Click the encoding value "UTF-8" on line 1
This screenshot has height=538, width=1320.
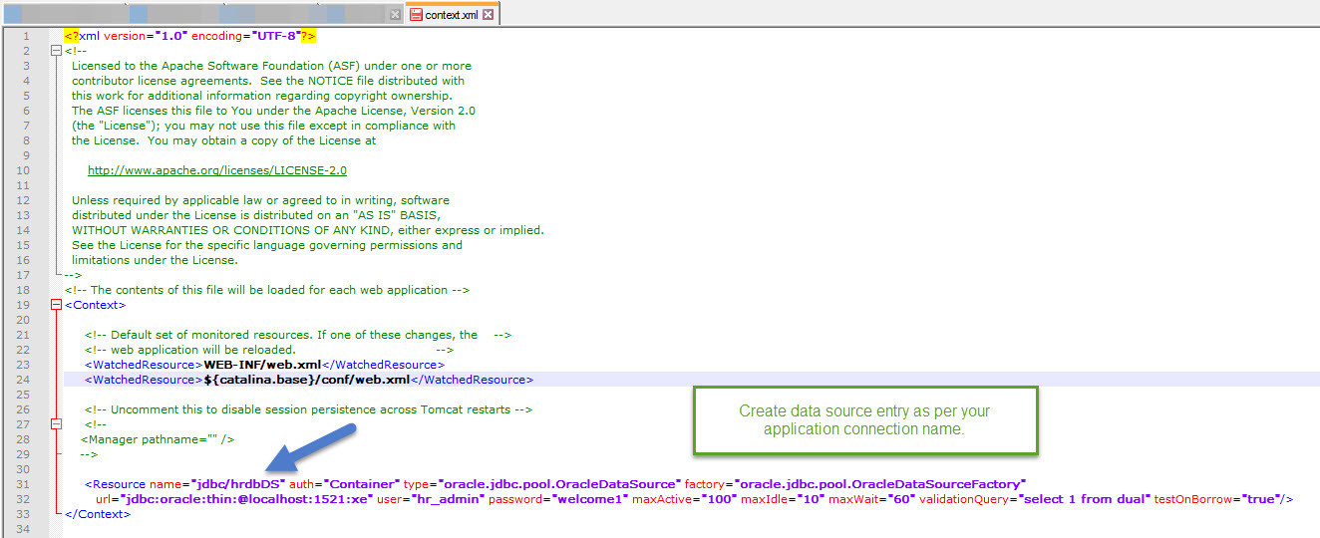coord(276,36)
